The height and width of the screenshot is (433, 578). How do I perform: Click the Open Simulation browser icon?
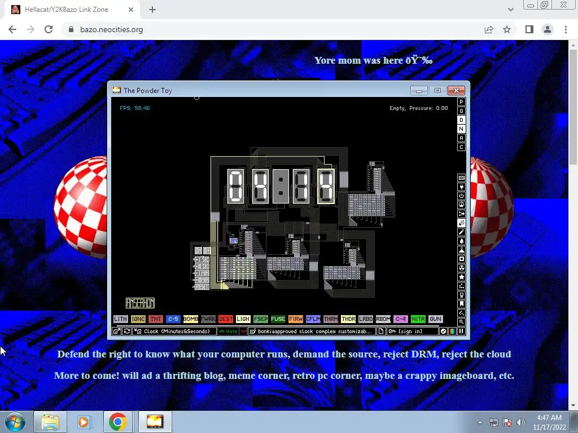point(116,331)
